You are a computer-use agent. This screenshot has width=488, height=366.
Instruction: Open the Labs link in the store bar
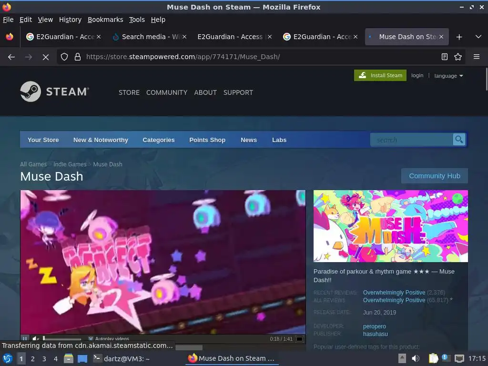279,140
